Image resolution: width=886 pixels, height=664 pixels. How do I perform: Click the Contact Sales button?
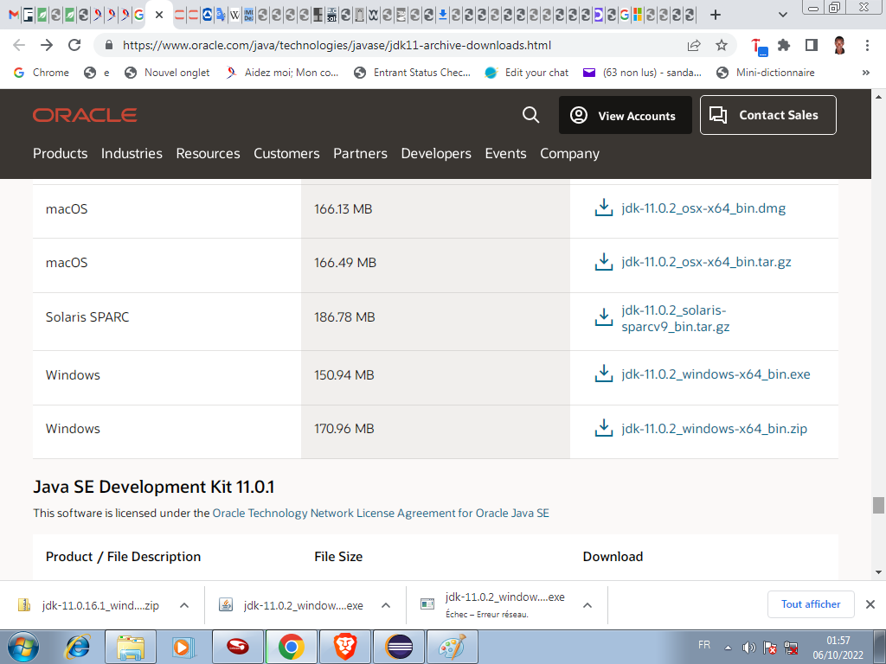click(x=768, y=115)
